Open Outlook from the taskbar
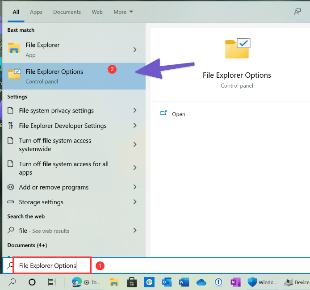 tap(167, 282)
